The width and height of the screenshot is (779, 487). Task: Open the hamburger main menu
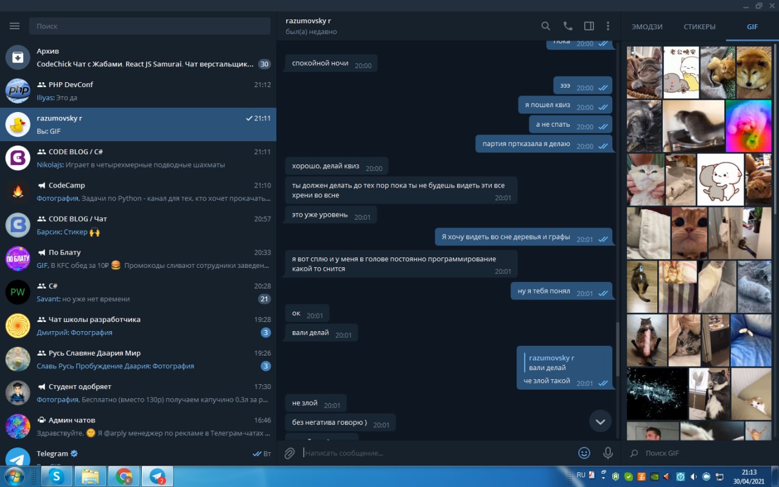pyautogui.click(x=15, y=26)
